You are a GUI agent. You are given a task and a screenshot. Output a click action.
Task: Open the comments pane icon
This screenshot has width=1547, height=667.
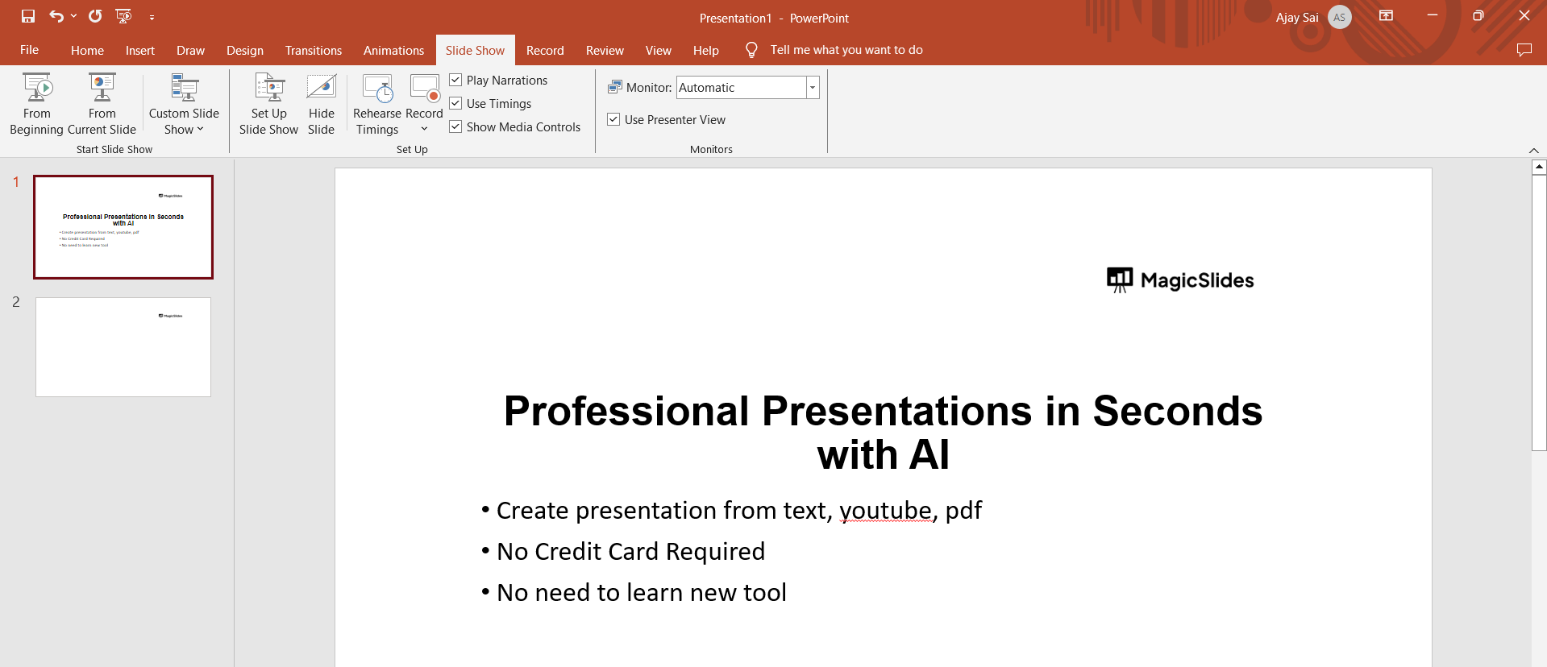tap(1524, 50)
